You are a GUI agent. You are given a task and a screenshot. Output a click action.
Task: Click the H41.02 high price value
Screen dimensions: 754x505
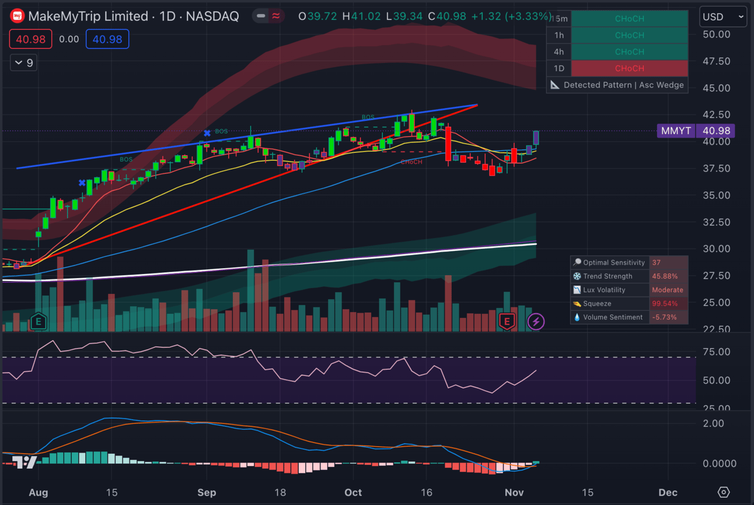pyautogui.click(x=361, y=16)
